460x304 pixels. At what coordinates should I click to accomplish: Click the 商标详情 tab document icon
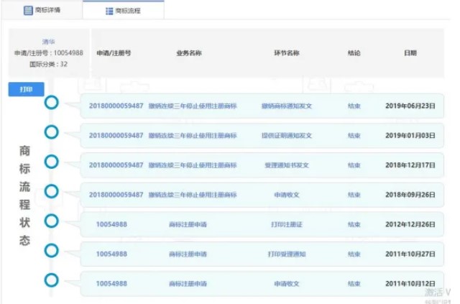click(x=28, y=10)
